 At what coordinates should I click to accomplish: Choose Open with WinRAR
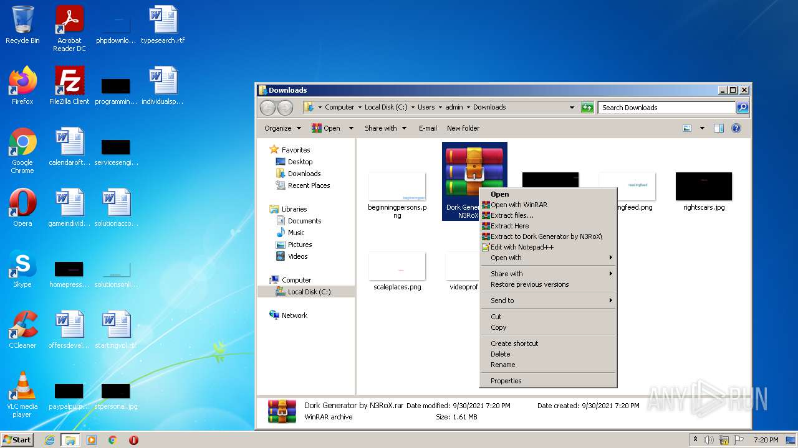click(548, 205)
